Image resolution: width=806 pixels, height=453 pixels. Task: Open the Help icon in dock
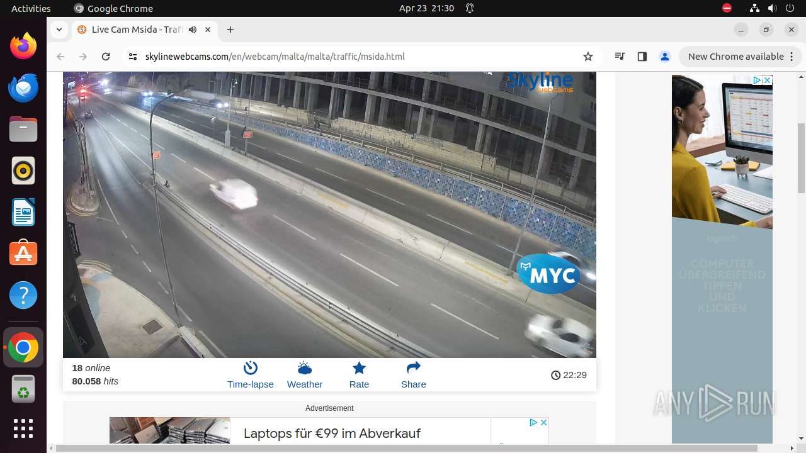[x=23, y=295]
